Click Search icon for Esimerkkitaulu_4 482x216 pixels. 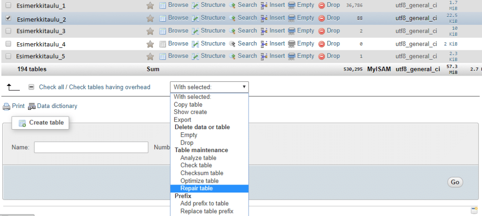point(232,44)
